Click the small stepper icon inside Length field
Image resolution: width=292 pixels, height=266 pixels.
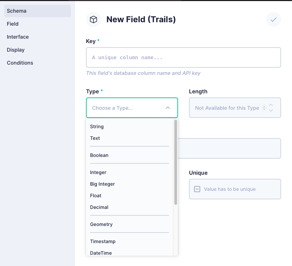tap(264, 108)
